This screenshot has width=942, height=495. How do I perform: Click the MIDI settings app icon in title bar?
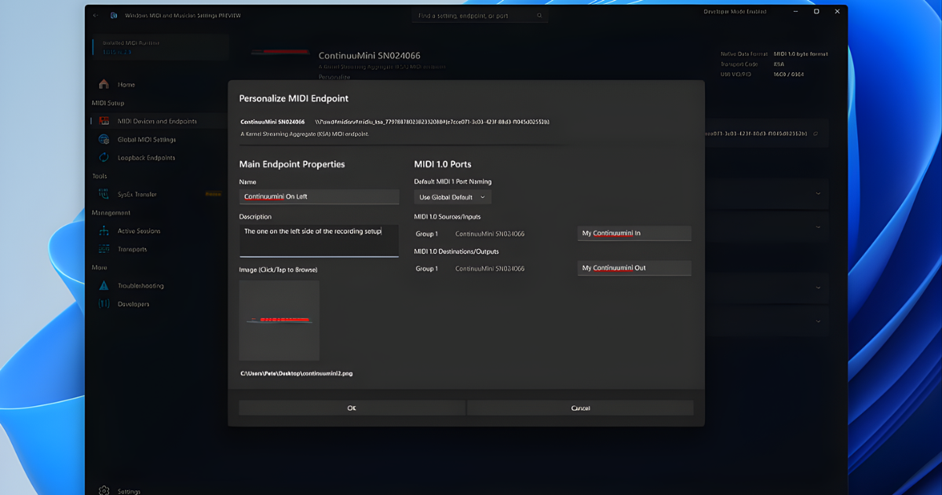(x=115, y=15)
